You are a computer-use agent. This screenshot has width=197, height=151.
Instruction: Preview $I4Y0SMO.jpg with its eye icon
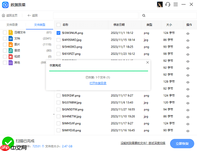coord(188,40)
